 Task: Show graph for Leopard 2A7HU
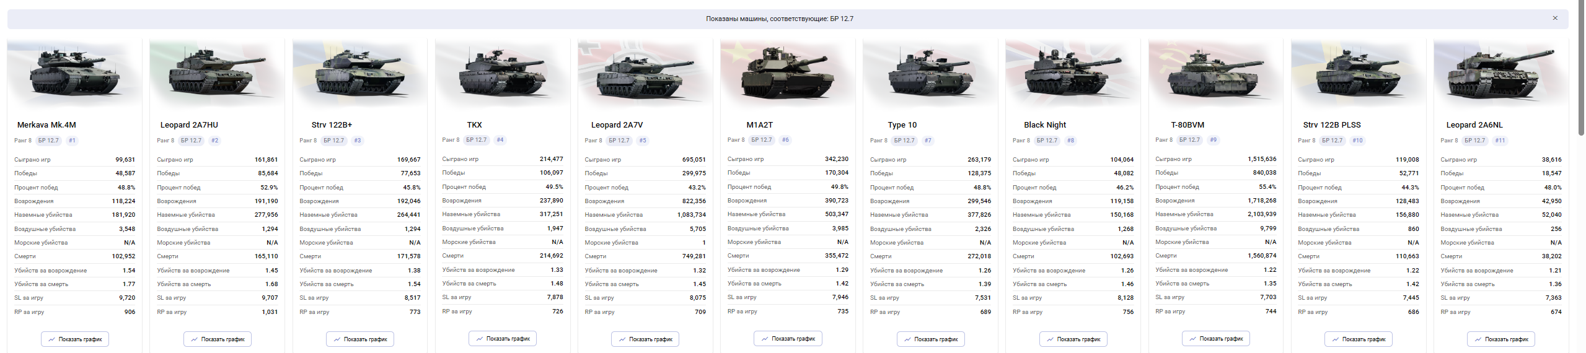[218, 339]
